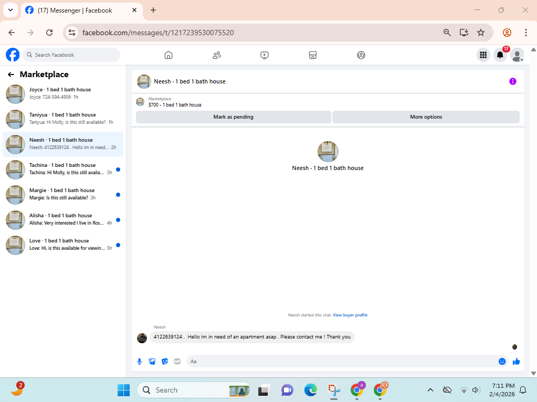Close the Messenger browser tab
Screen dimensions: 537x402
(x=134, y=10)
